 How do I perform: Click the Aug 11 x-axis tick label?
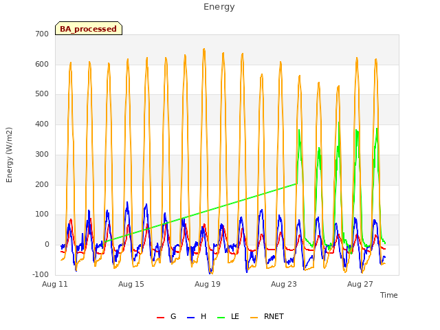click(x=55, y=284)
